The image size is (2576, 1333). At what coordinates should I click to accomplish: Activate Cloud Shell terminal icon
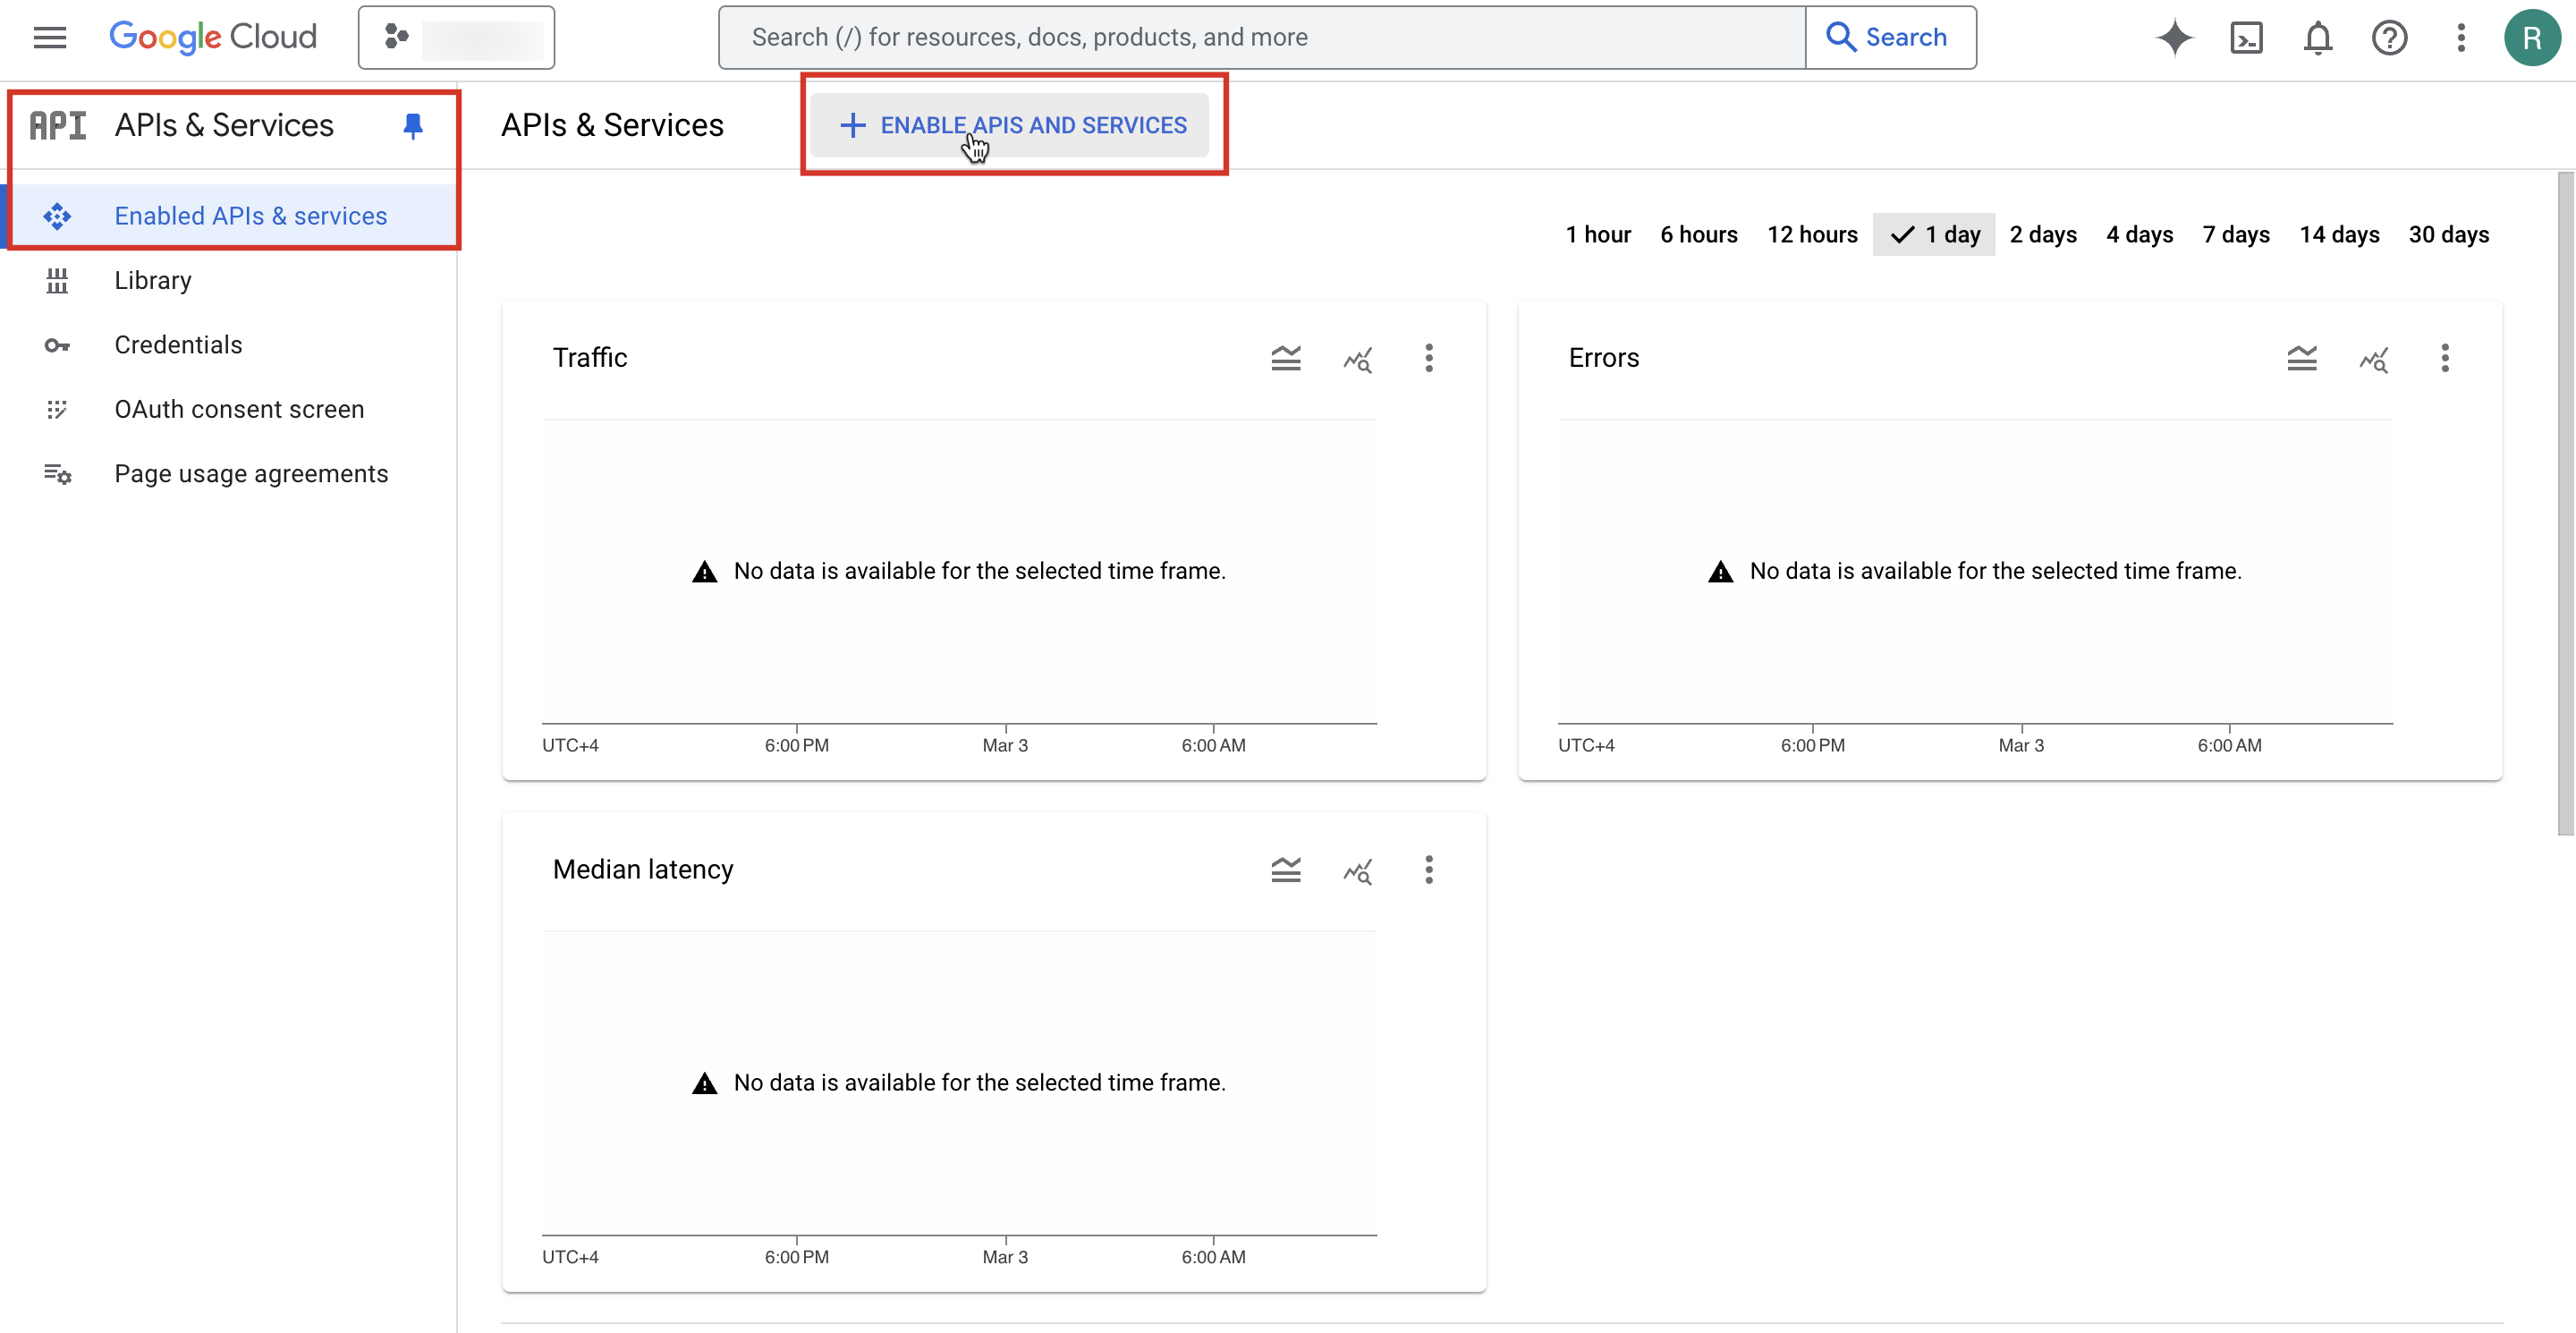click(2246, 38)
